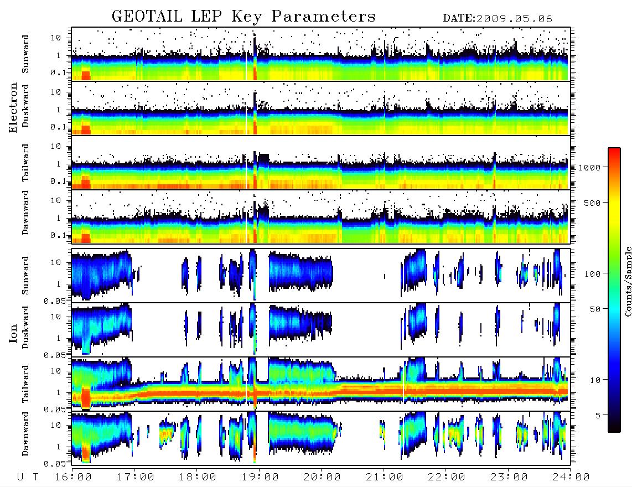Click the 20:00 time axis label
This screenshot has width=632, height=487.
tap(322, 477)
